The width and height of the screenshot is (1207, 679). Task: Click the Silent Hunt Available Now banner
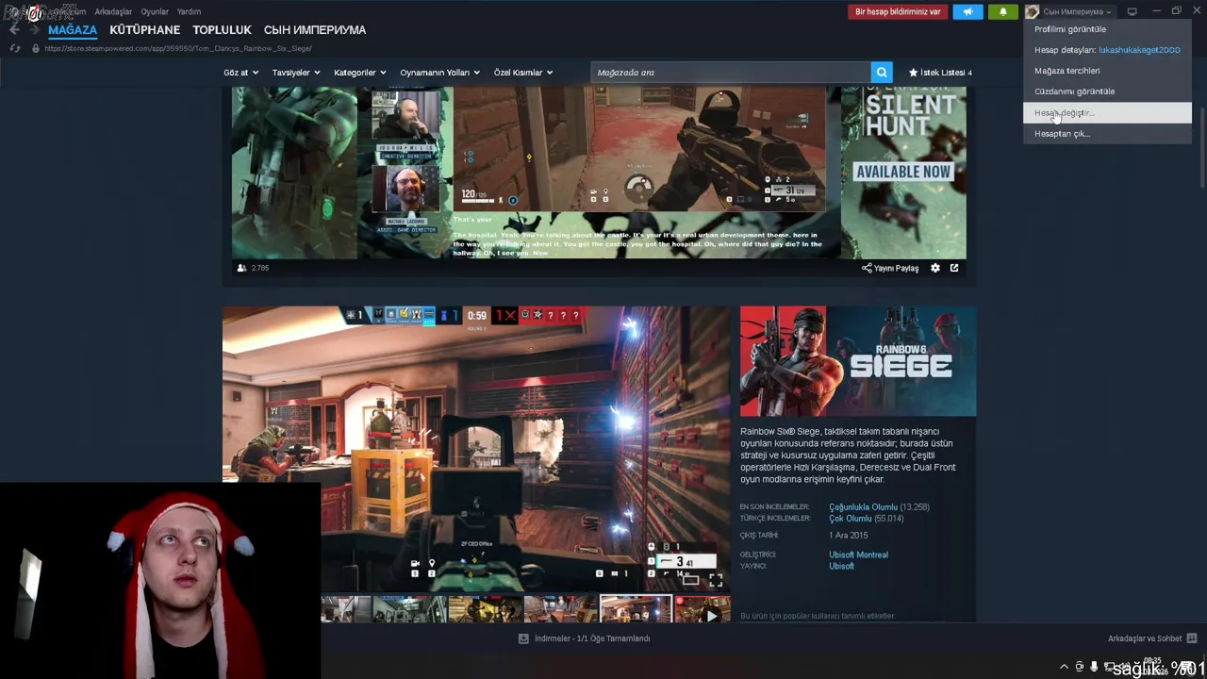(x=903, y=173)
